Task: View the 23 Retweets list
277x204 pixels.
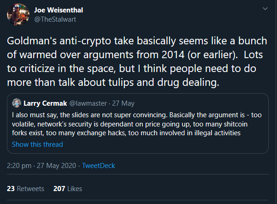Action: (26, 188)
